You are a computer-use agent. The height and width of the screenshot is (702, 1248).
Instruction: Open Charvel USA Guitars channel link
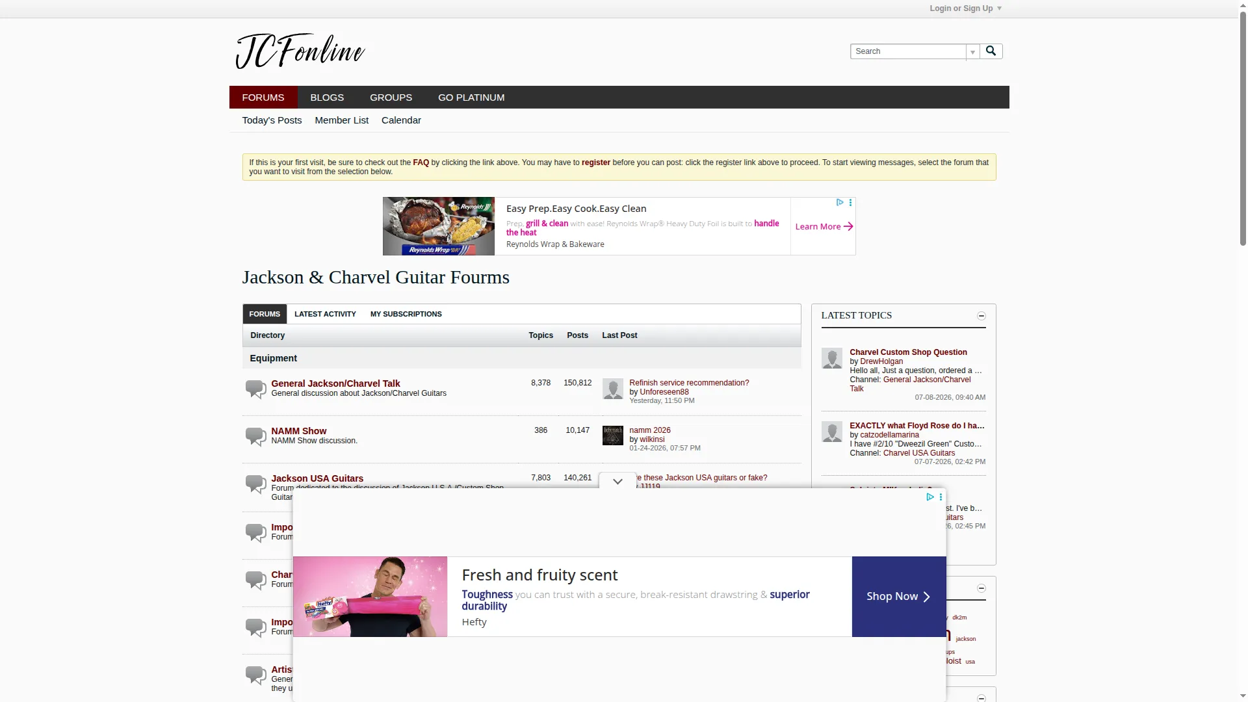918,453
